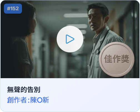Select the card's light blue info area
This screenshot has width=140, height=112.
pos(70,95)
